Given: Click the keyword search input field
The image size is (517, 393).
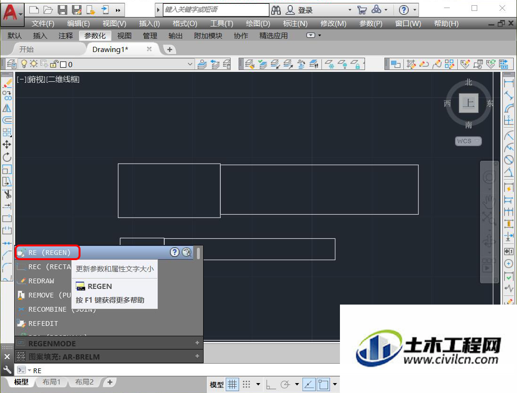Looking at the screenshot, I should click(x=216, y=9).
